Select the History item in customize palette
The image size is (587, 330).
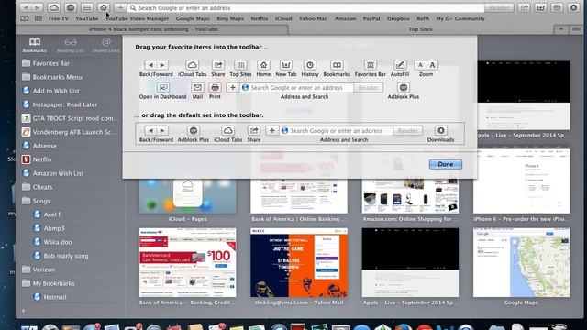[x=310, y=69]
